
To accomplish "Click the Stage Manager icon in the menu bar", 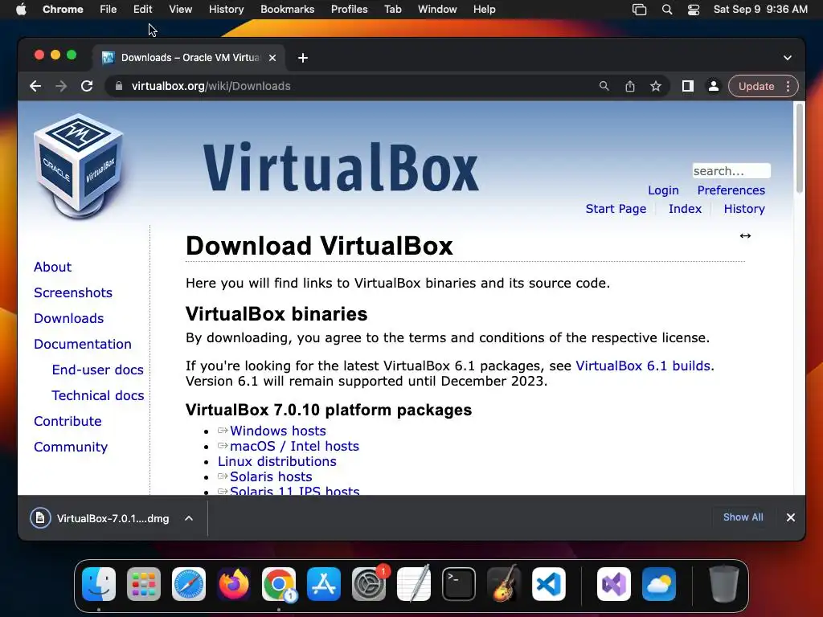I will (x=639, y=10).
